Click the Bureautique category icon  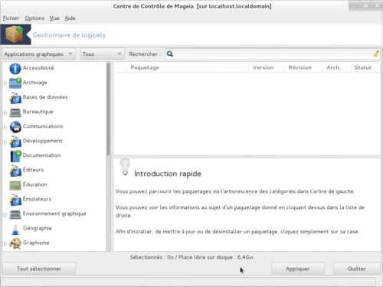15,113
